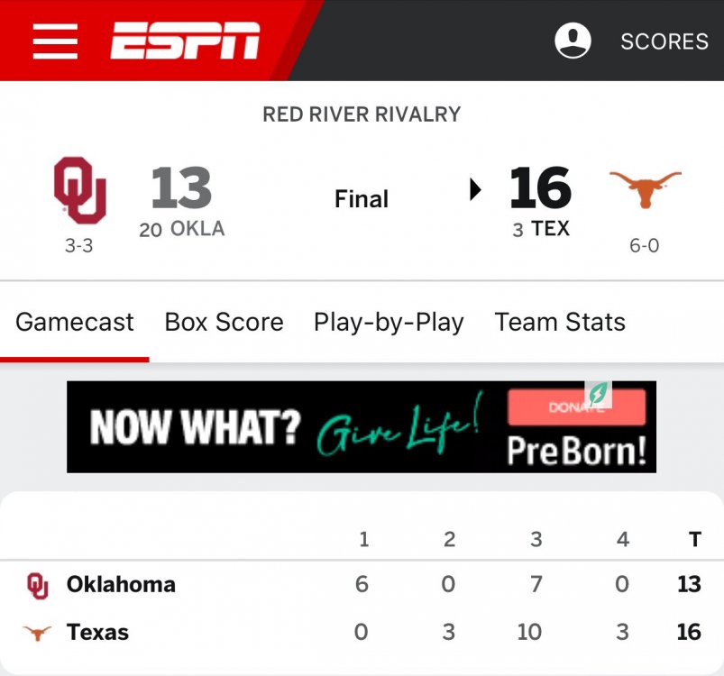Open the Team Stats tab

tap(560, 323)
